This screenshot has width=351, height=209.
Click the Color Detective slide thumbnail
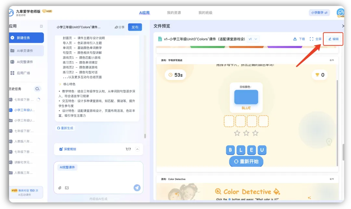click(x=247, y=188)
